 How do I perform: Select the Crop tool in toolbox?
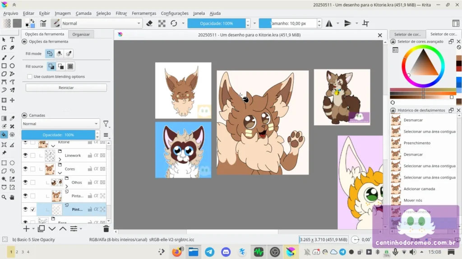click(x=4, y=108)
